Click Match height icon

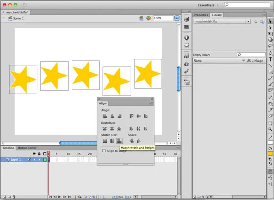pyautogui.click(x=112, y=141)
